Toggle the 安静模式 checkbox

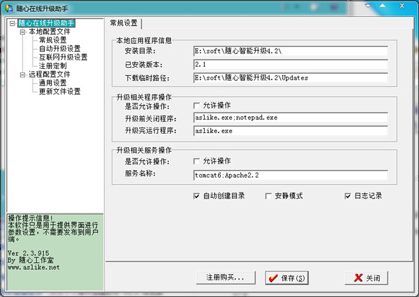pos(269,197)
